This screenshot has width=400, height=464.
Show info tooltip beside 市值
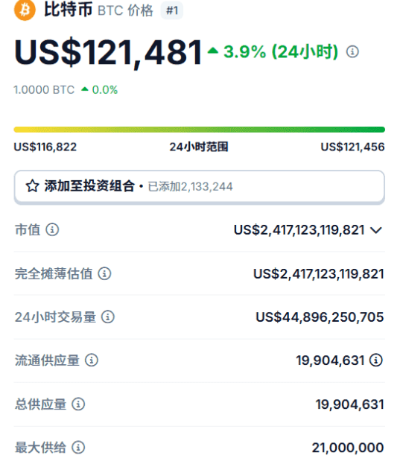[52, 229]
